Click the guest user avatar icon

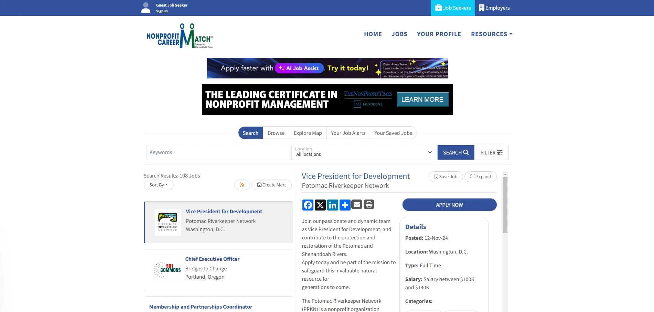[x=146, y=8]
